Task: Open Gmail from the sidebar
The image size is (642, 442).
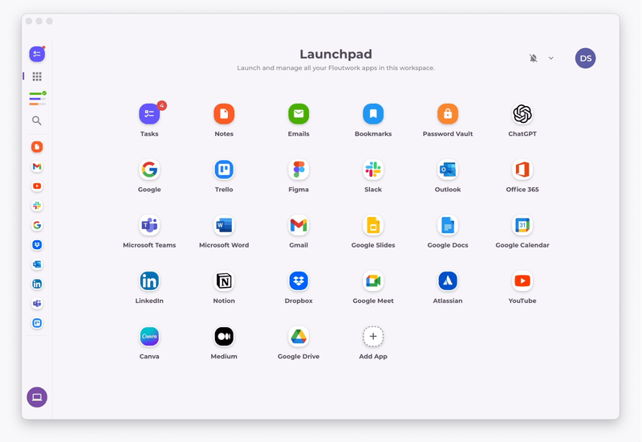Action: coord(37,166)
